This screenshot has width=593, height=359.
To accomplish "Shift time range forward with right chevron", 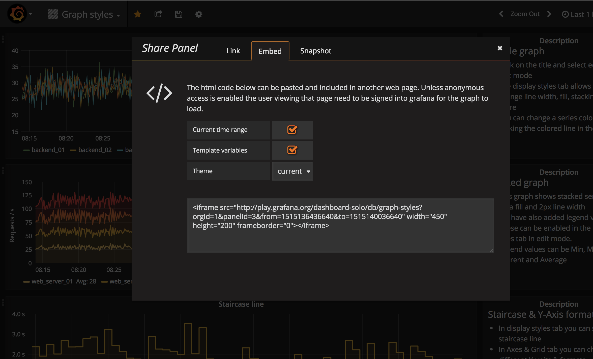I will click(549, 14).
